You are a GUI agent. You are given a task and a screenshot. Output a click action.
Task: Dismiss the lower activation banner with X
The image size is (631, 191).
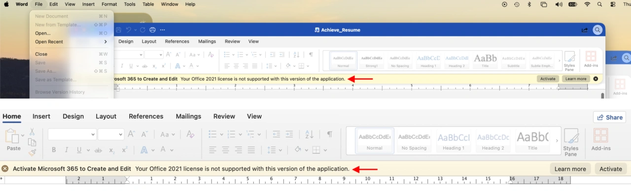pyautogui.click(x=5, y=169)
